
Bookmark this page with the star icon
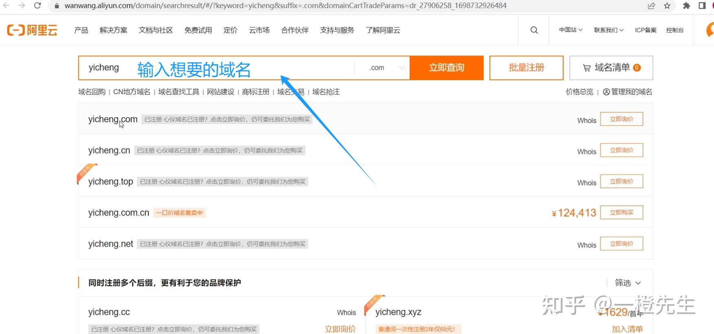[x=667, y=6]
